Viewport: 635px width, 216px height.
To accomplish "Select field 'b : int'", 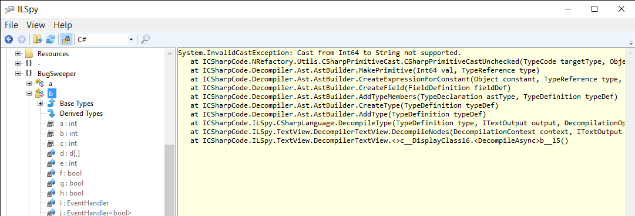I will click(x=69, y=133).
